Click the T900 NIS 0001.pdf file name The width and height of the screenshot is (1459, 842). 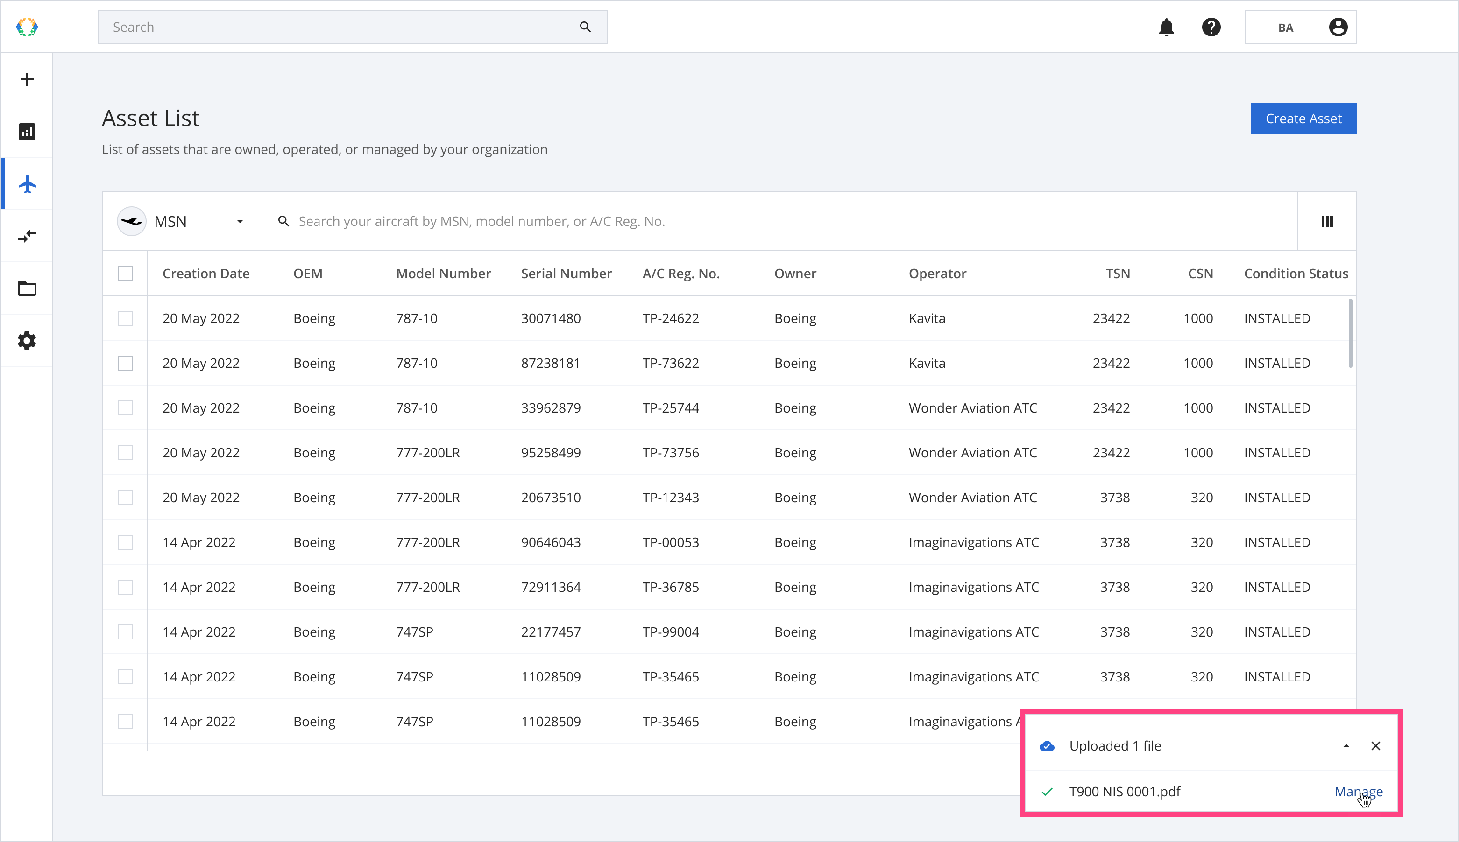click(x=1125, y=792)
